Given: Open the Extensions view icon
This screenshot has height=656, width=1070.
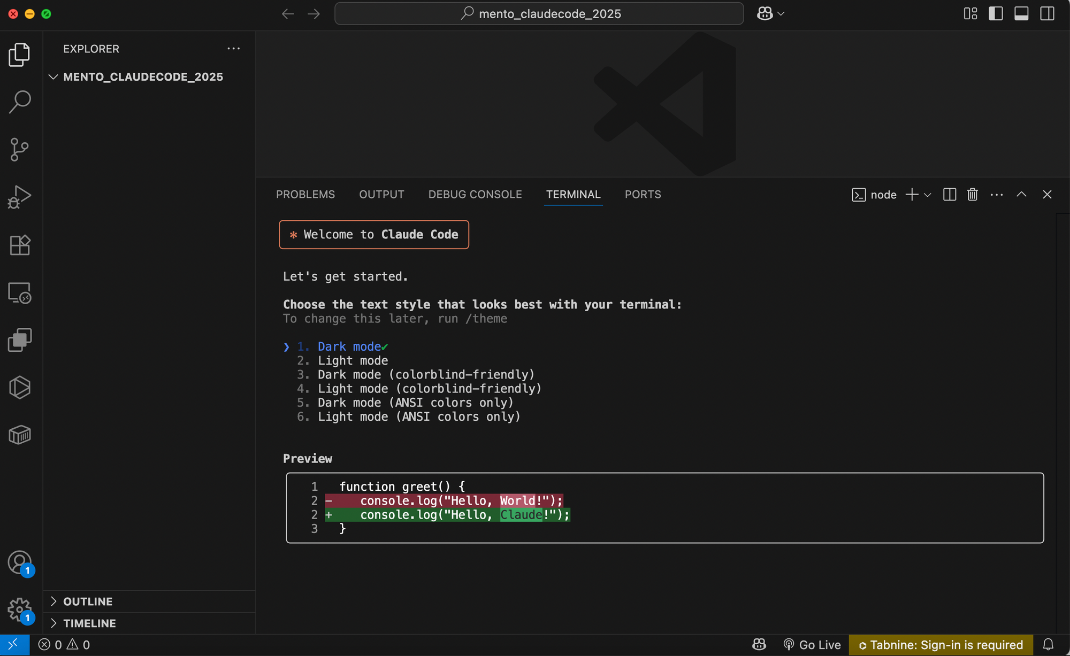Looking at the screenshot, I should pos(20,245).
